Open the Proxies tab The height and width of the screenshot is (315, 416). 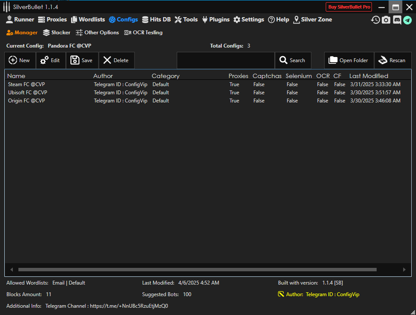click(x=52, y=20)
